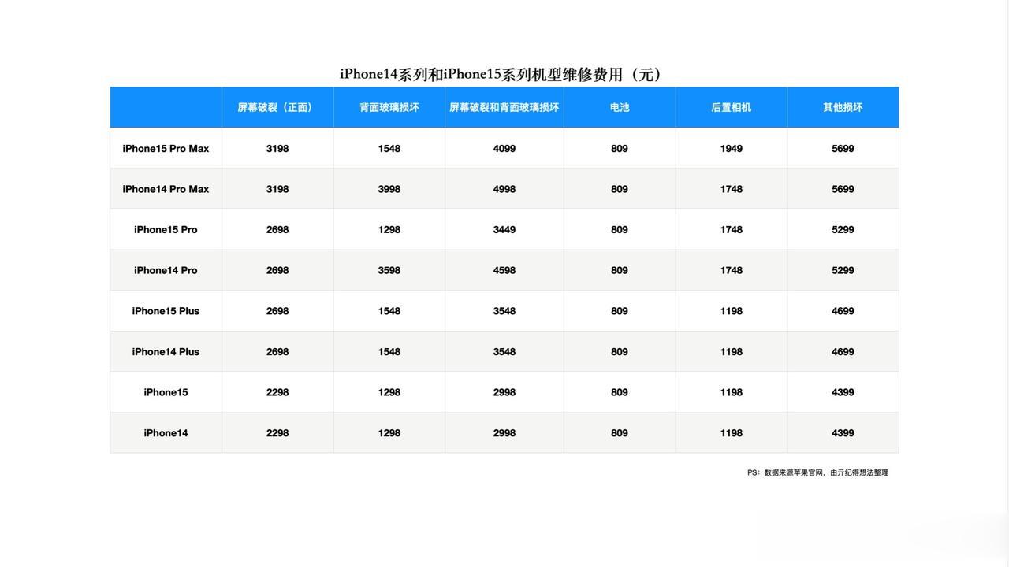1009x567 pixels.
Task: Select 1748 in the iPhone15 Pro row
Action: point(732,230)
